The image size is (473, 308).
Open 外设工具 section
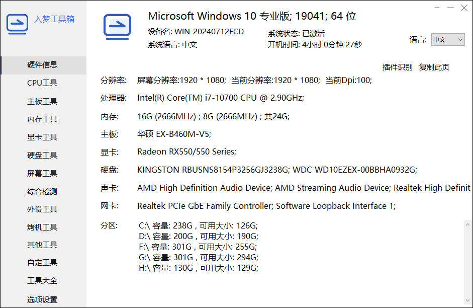tap(42, 209)
